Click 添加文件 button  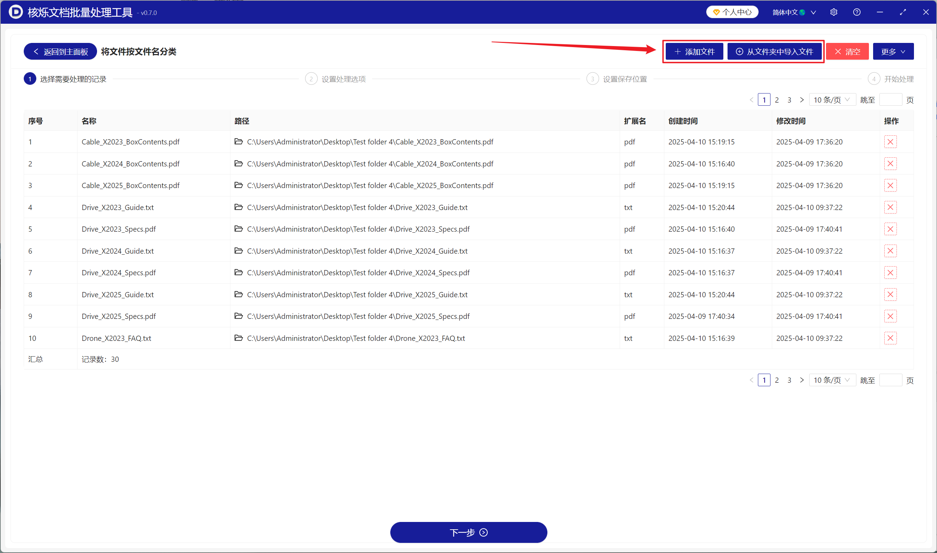click(694, 51)
